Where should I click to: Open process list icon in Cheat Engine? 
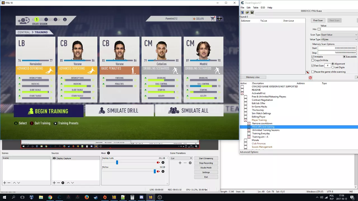[242, 12]
